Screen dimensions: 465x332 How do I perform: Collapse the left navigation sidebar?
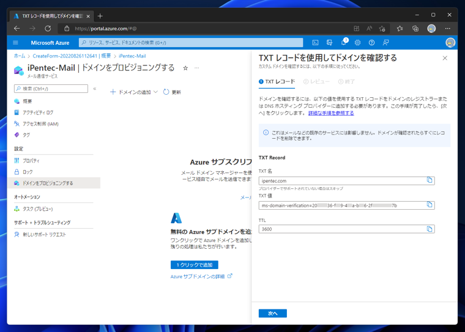click(x=95, y=88)
